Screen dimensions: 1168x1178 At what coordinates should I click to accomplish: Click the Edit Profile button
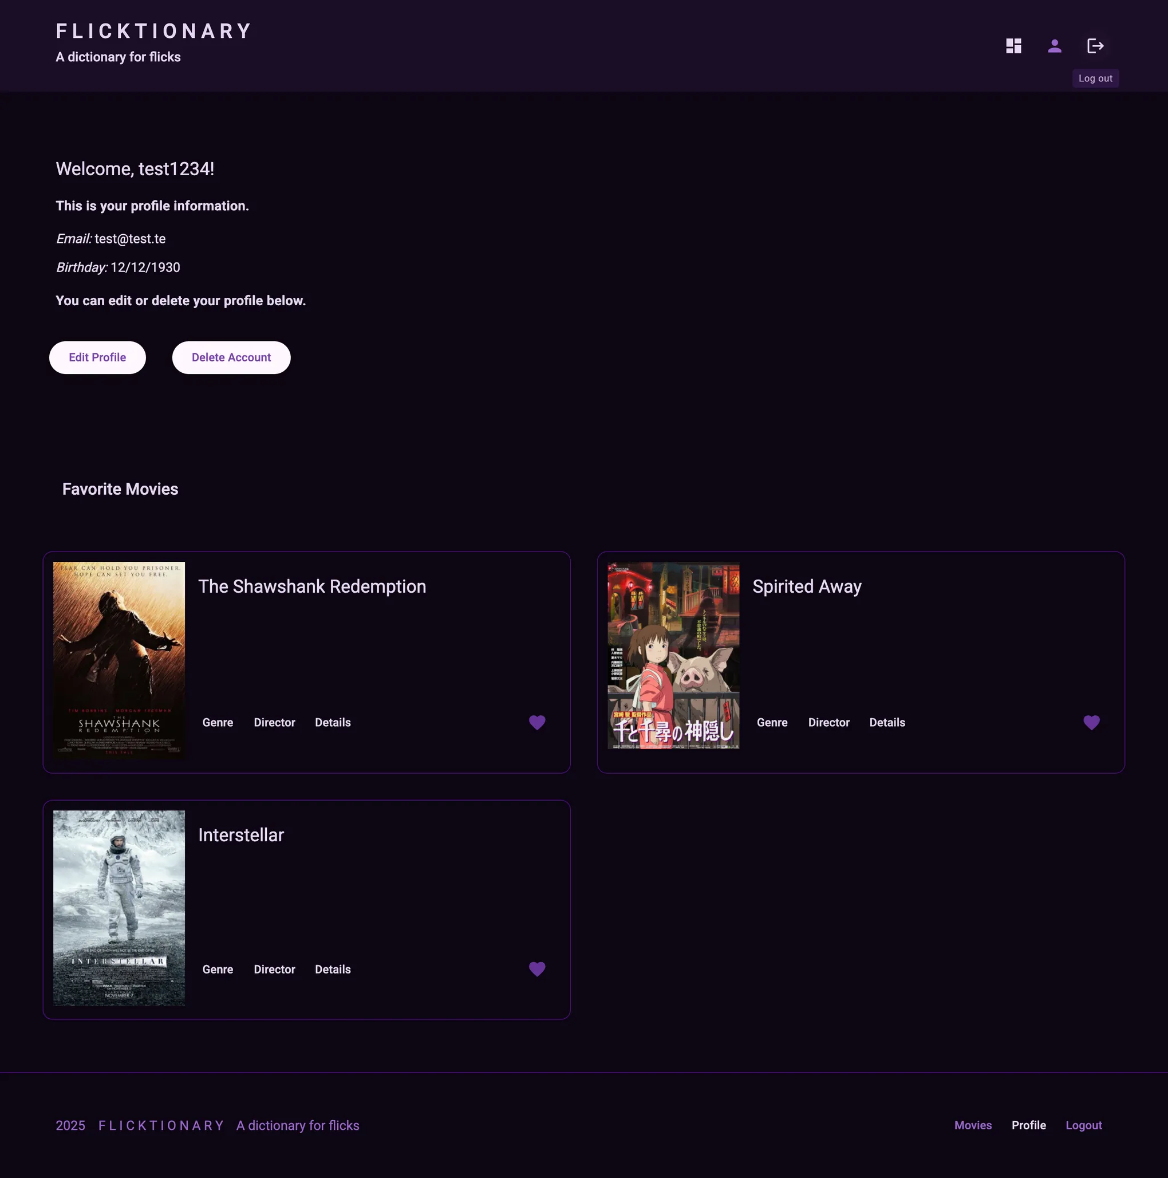pos(97,357)
